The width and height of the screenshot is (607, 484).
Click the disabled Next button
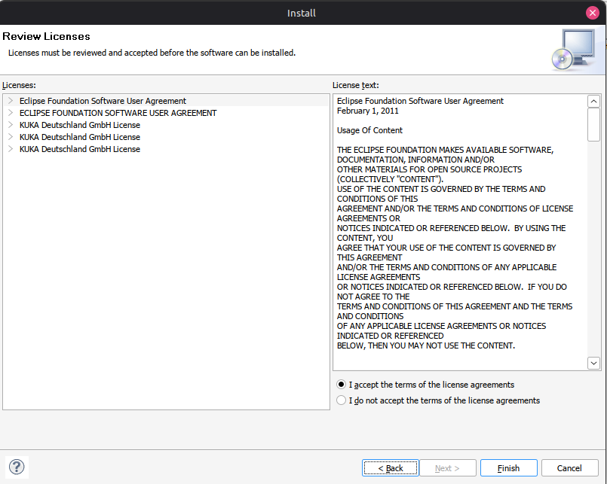(447, 468)
